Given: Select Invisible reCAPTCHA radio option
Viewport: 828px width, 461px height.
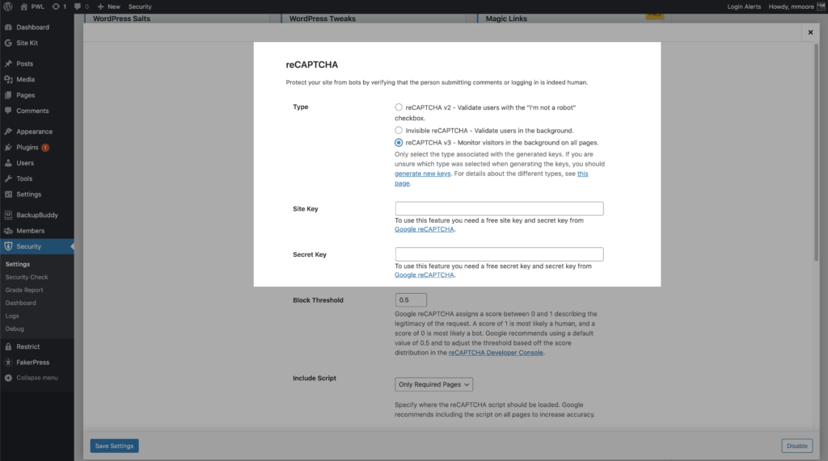Looking at the screenshot, I should [399, 130].
